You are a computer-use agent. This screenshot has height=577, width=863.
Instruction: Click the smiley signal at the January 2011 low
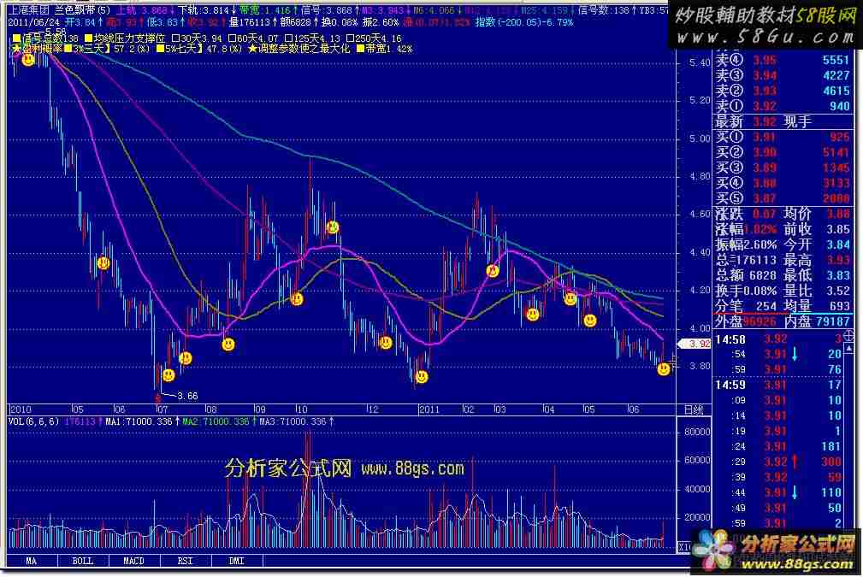tap(422, 377)
